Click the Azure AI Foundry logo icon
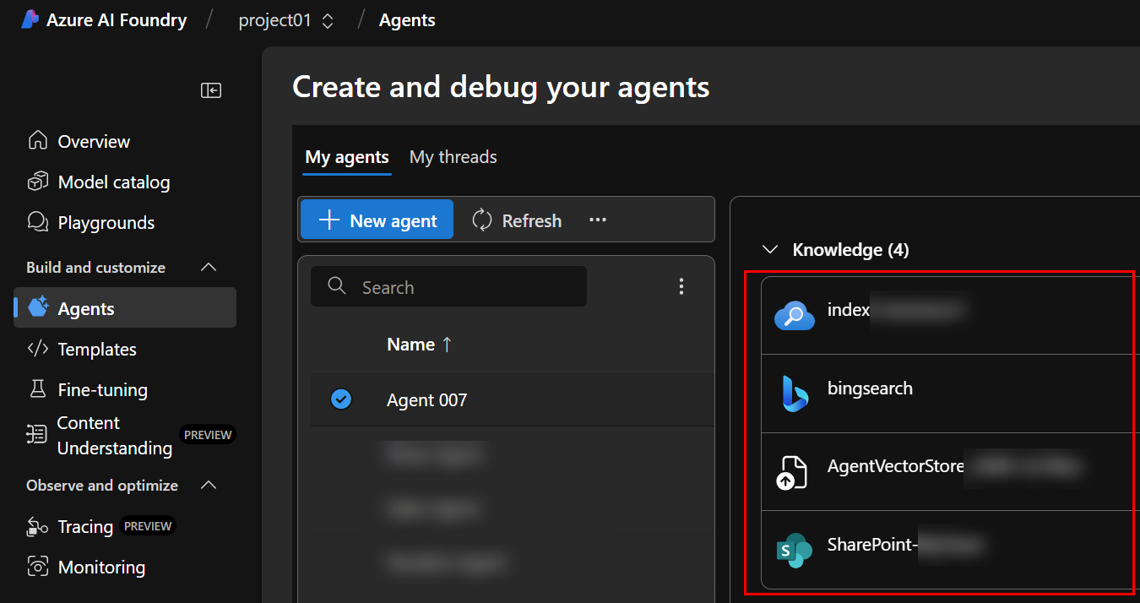Viewport: 1140px width, 603px height. pyautogui.click(x=30, y=20)
